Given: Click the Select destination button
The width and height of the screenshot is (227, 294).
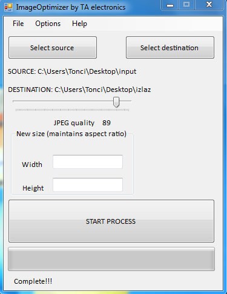Looking at the screenshot, I should 170,48.
